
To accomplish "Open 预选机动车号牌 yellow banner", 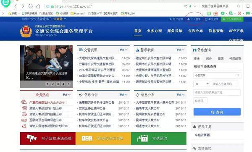I will coord(103,138).
